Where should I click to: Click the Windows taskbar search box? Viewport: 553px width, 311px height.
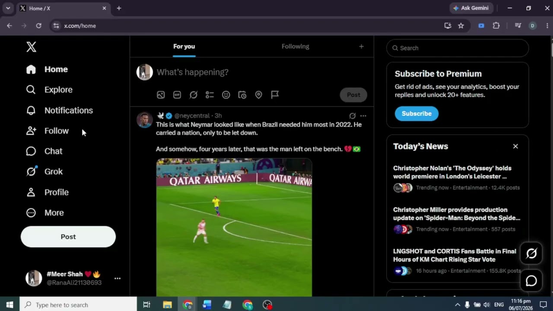[78, 305]
